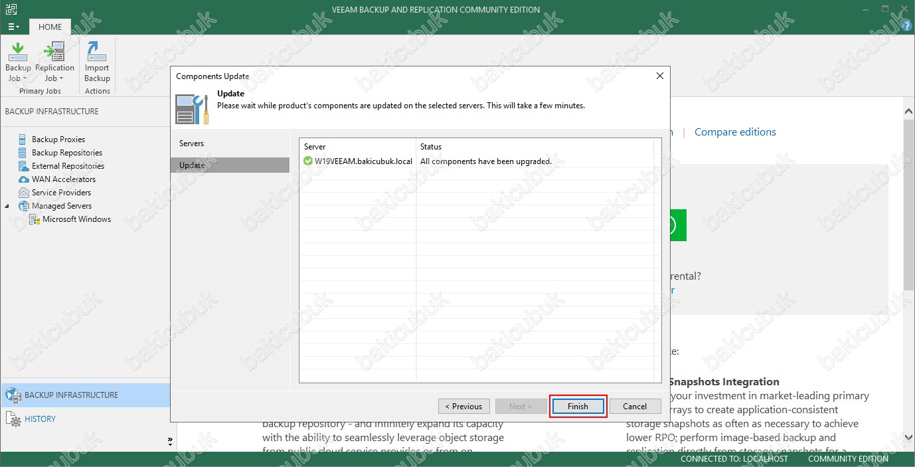This screenshot has height=467, width=915.
Task: Click the scrollbar down arrow
Action: 909,438
